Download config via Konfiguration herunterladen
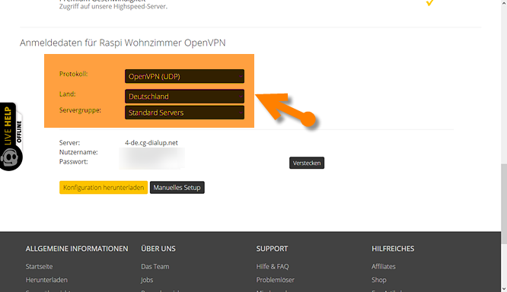507x292 pixels. (x=104, y=187)
